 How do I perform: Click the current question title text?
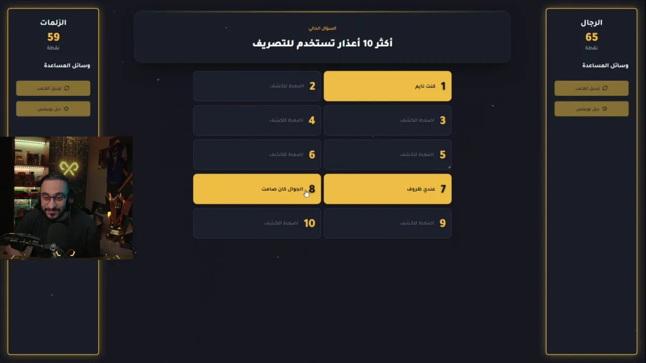click(x=322, y=43)
